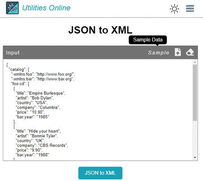Click the Utilities Online title link

tap(46, 8)
